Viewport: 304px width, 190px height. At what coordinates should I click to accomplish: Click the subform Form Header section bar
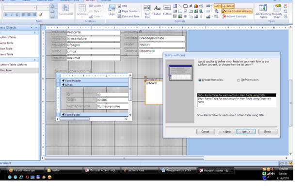click(x=95, y=80)
